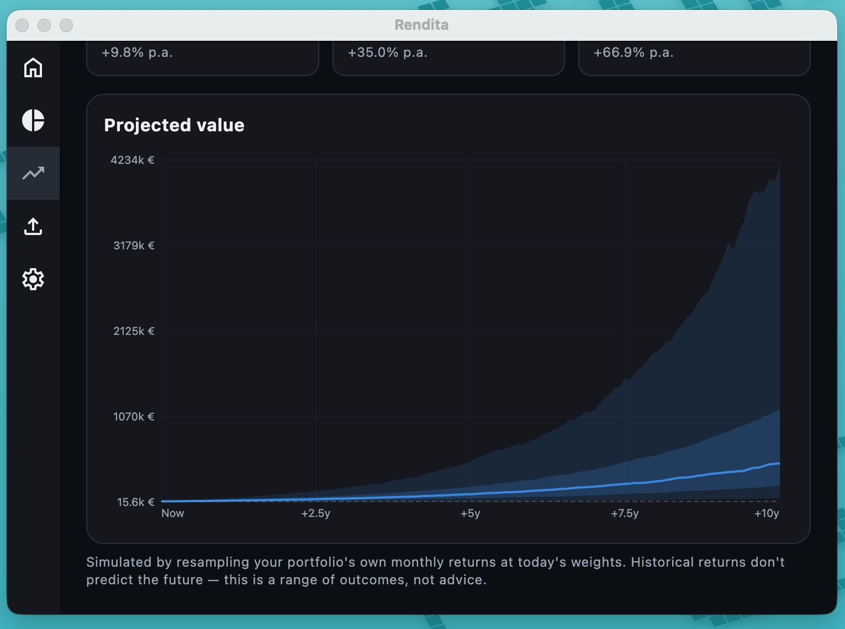Click the "Projected value" chart heading
This screenshot has height=629, width=845.
(x=174, y=125)
